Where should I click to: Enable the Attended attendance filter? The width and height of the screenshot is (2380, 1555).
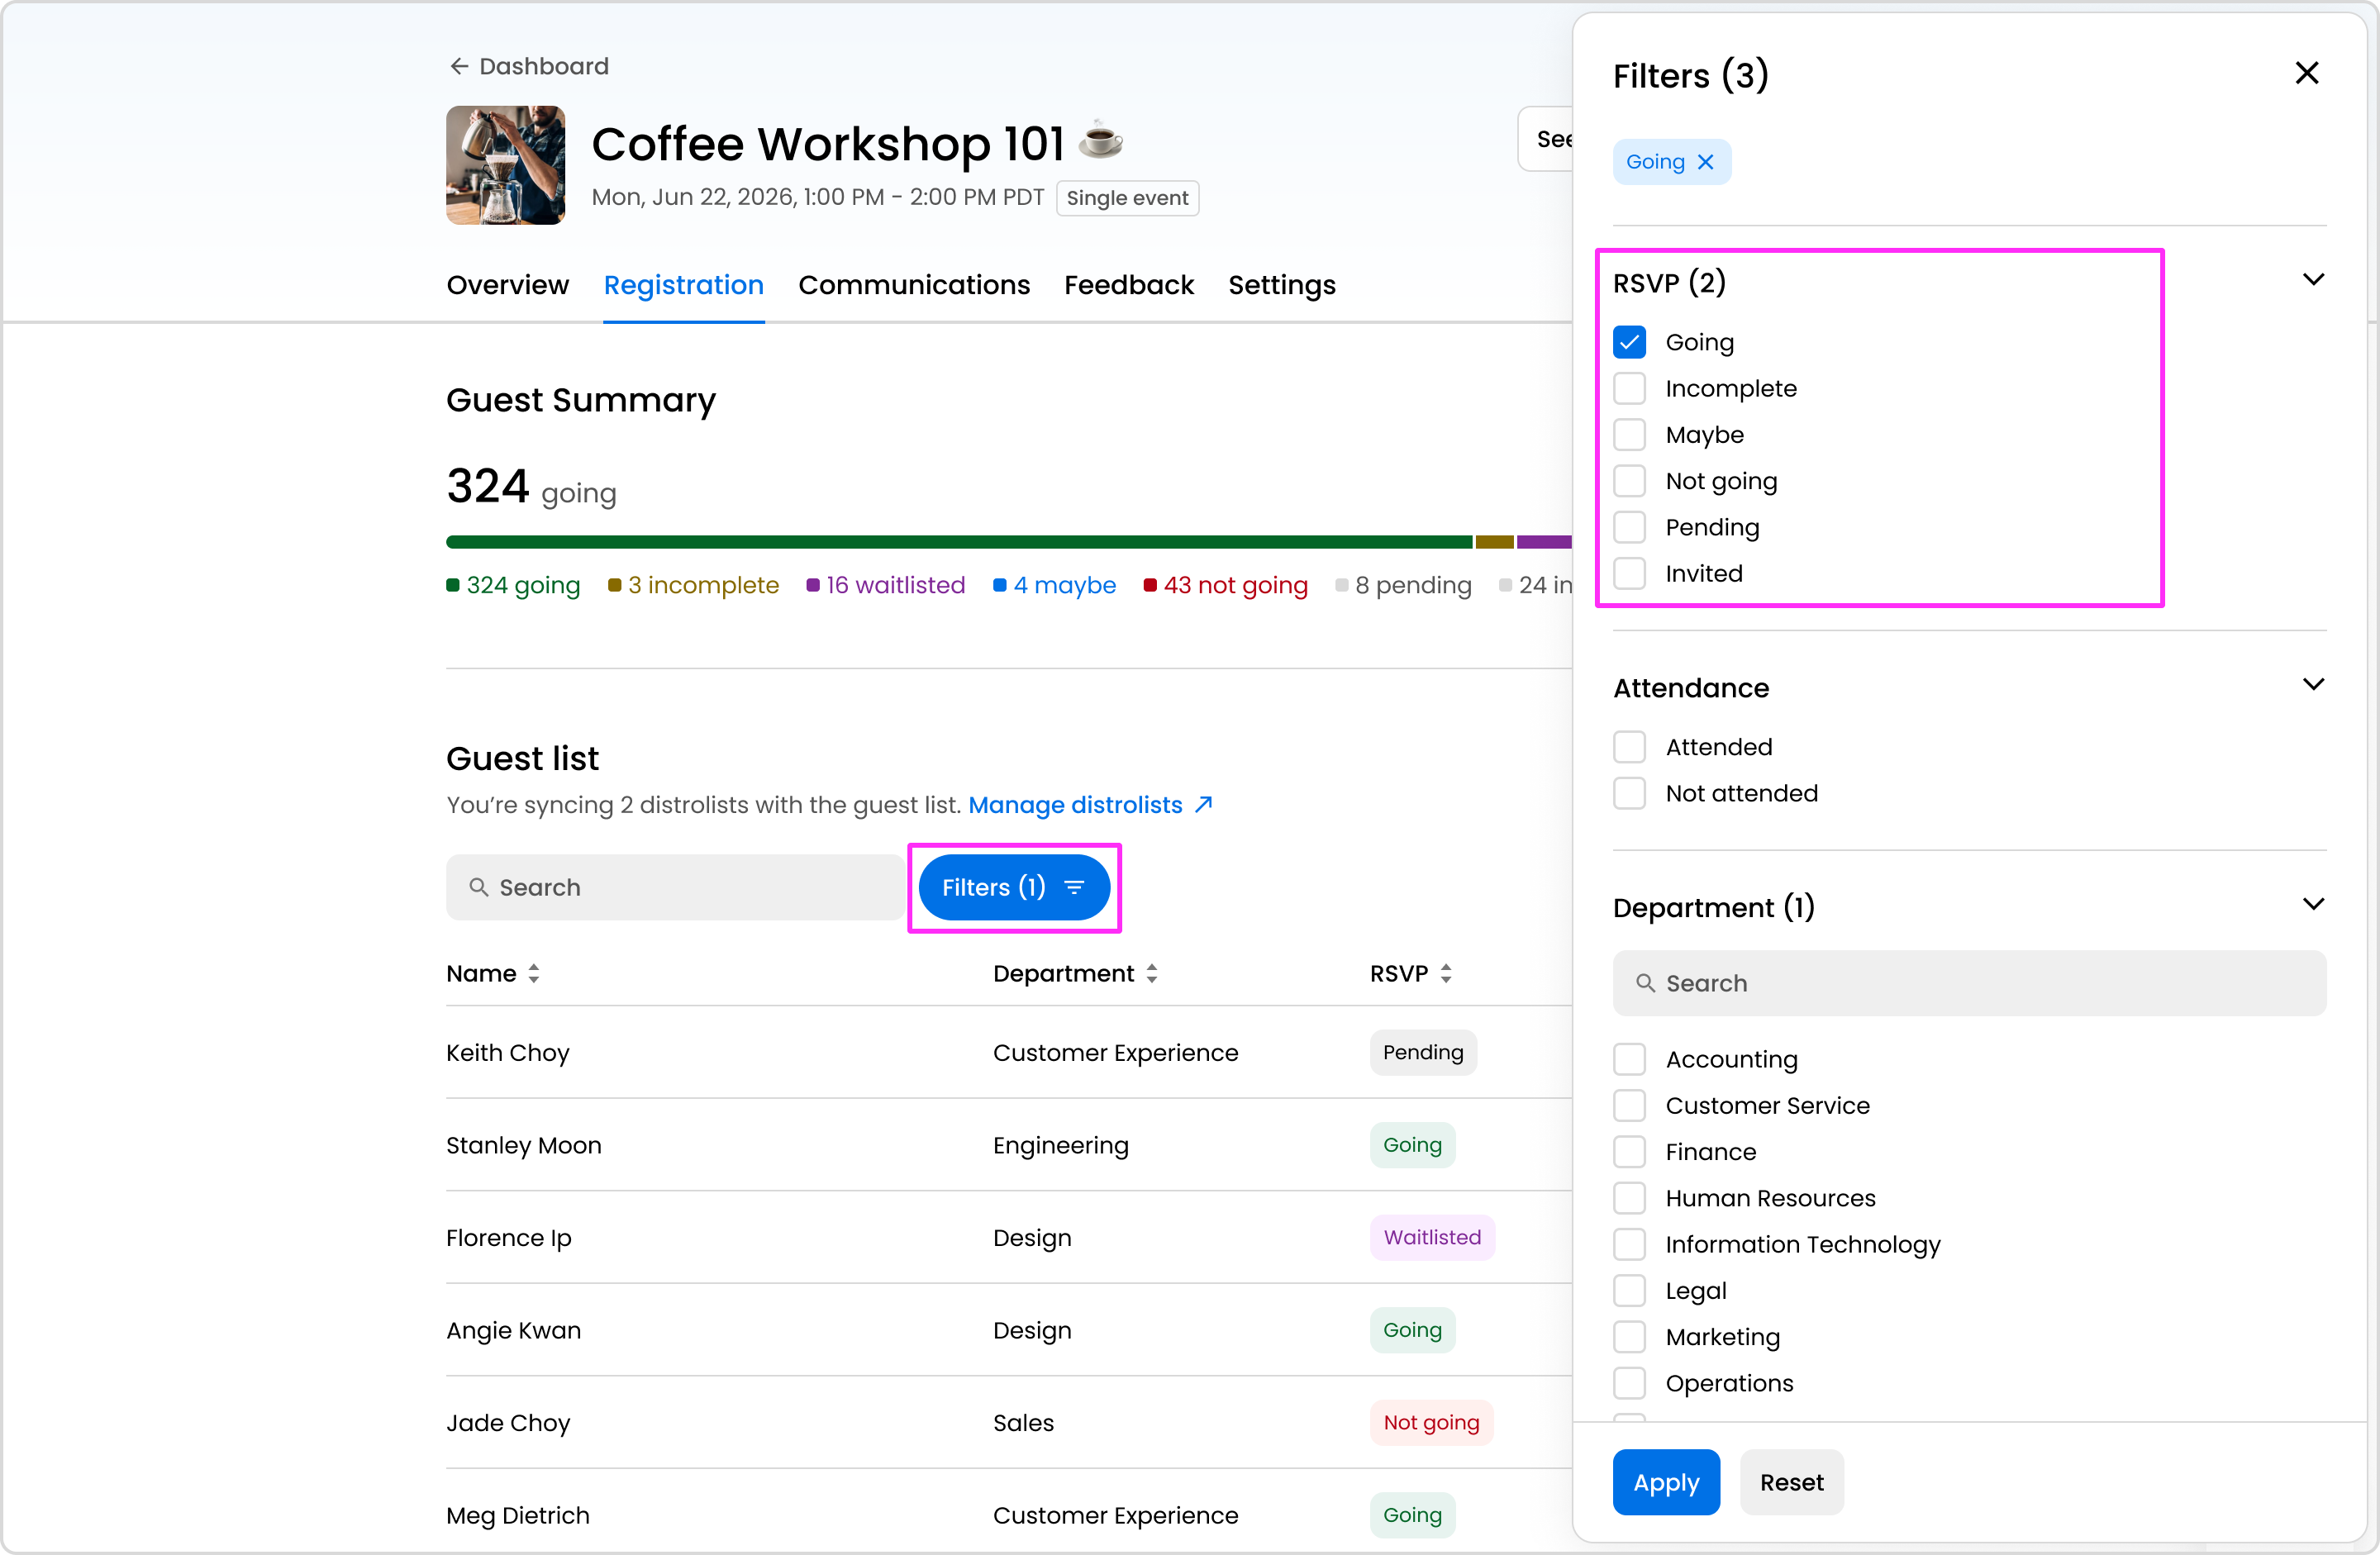(x=1629, y=747)
